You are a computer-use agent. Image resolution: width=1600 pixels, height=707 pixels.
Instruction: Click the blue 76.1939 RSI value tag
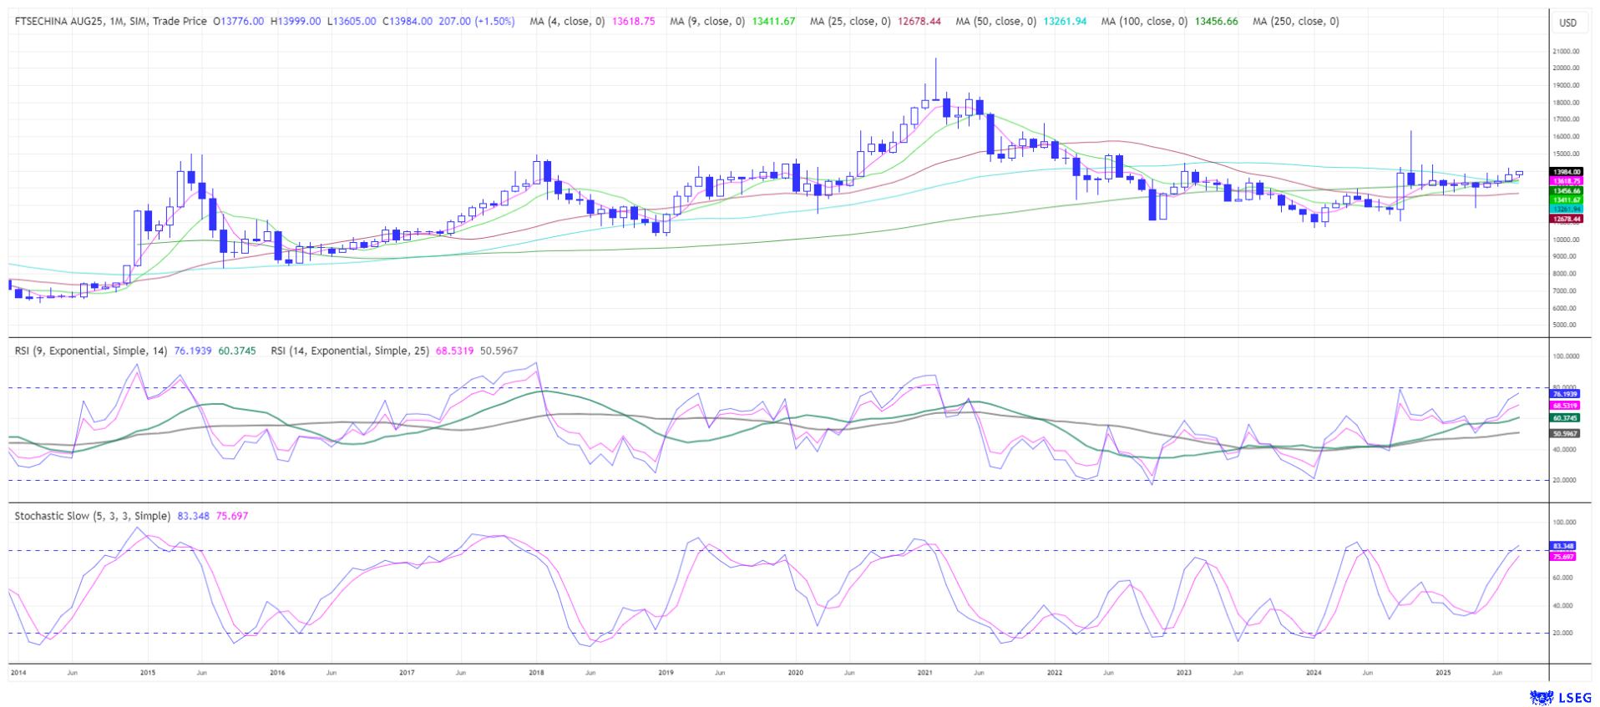[x=1565, y=394]
